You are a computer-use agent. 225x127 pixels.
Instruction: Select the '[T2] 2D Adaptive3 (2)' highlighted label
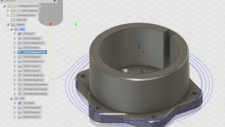[x=34, y=52]
